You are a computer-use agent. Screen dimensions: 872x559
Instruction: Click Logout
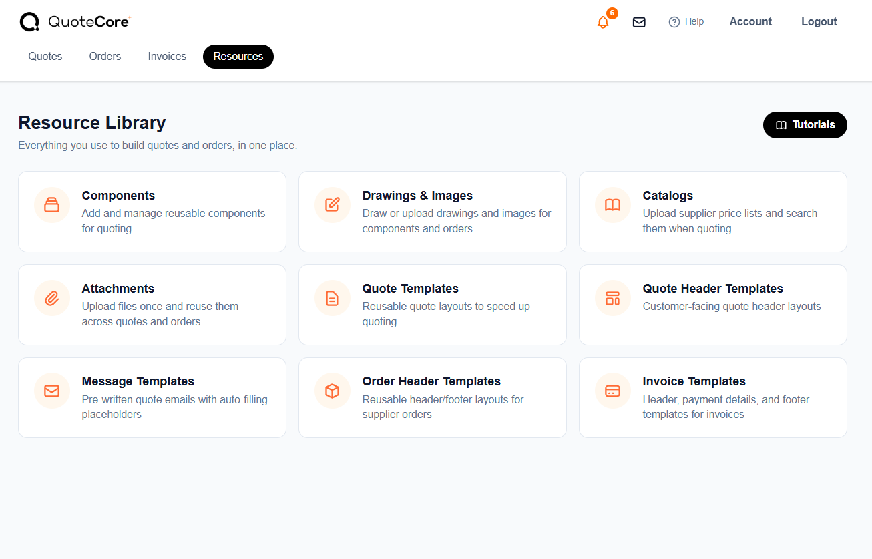pyautogui.click(x=819, y=22)
